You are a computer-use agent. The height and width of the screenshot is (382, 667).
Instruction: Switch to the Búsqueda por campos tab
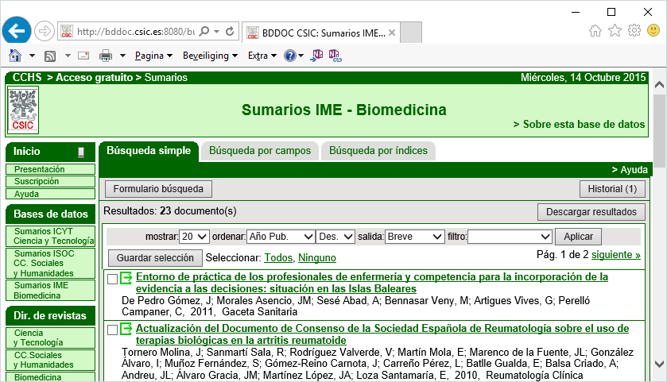[259, 151]
